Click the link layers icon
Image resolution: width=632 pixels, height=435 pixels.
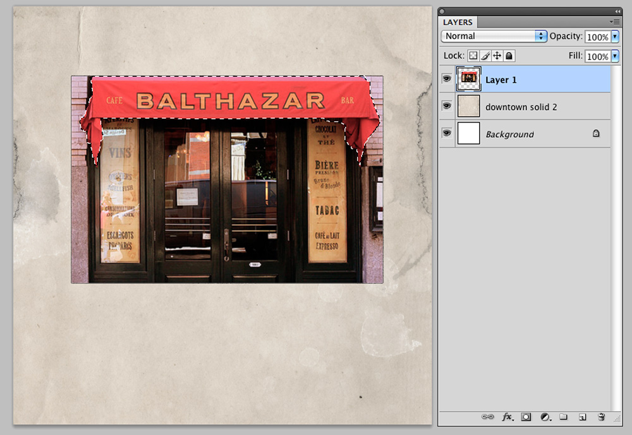pyautogui.click(x=488, y=417)
